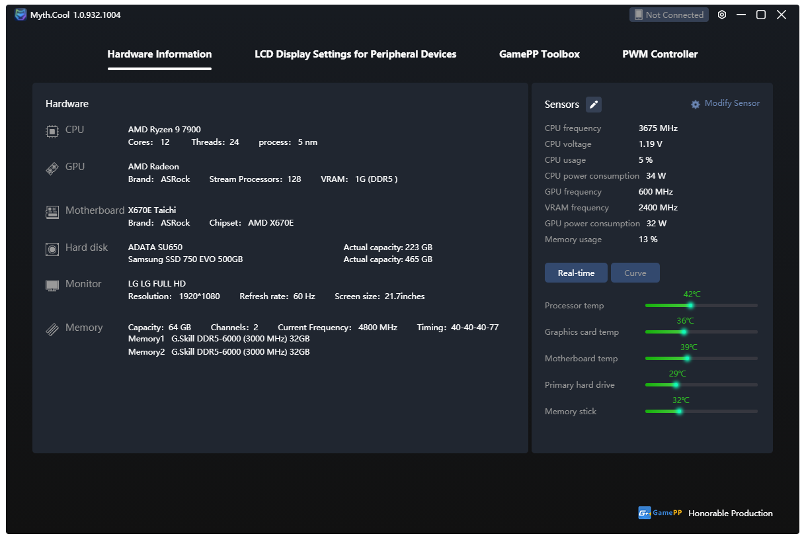This screenshot has width=804, height=538.
Task: Click the Hard disk icon
Action: (52, 249)
